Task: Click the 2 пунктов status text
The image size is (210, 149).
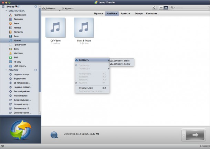Action: [82, 134]
